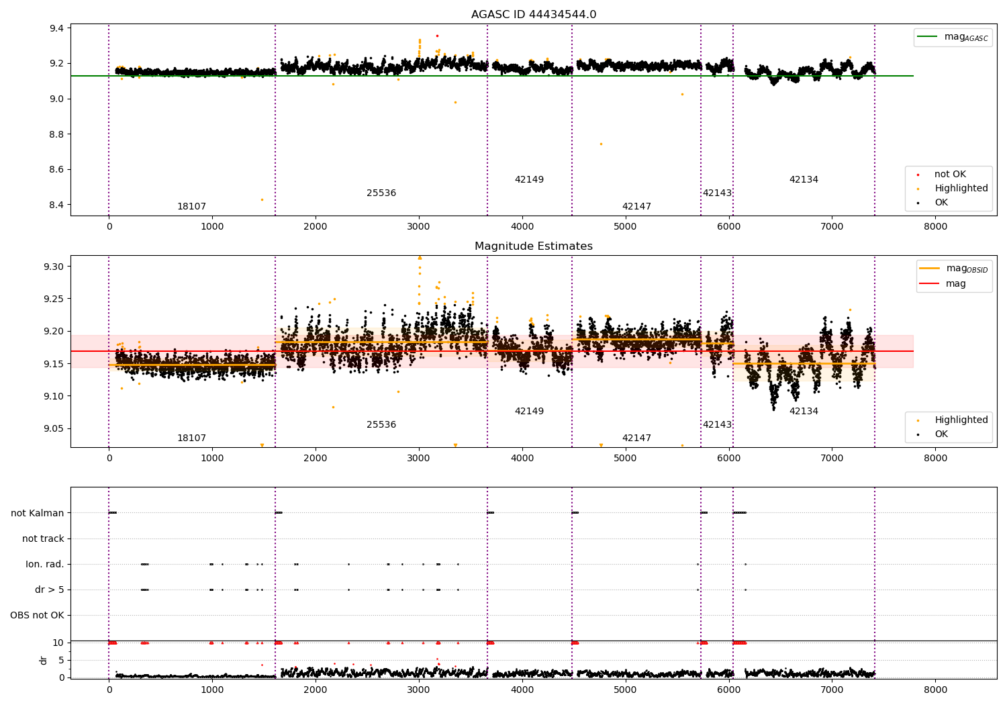Click obsid label 25536 in Magnitude Estimates plot

381,424
